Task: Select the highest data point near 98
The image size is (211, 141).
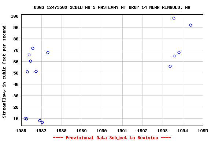Action: tap(174, 18)
